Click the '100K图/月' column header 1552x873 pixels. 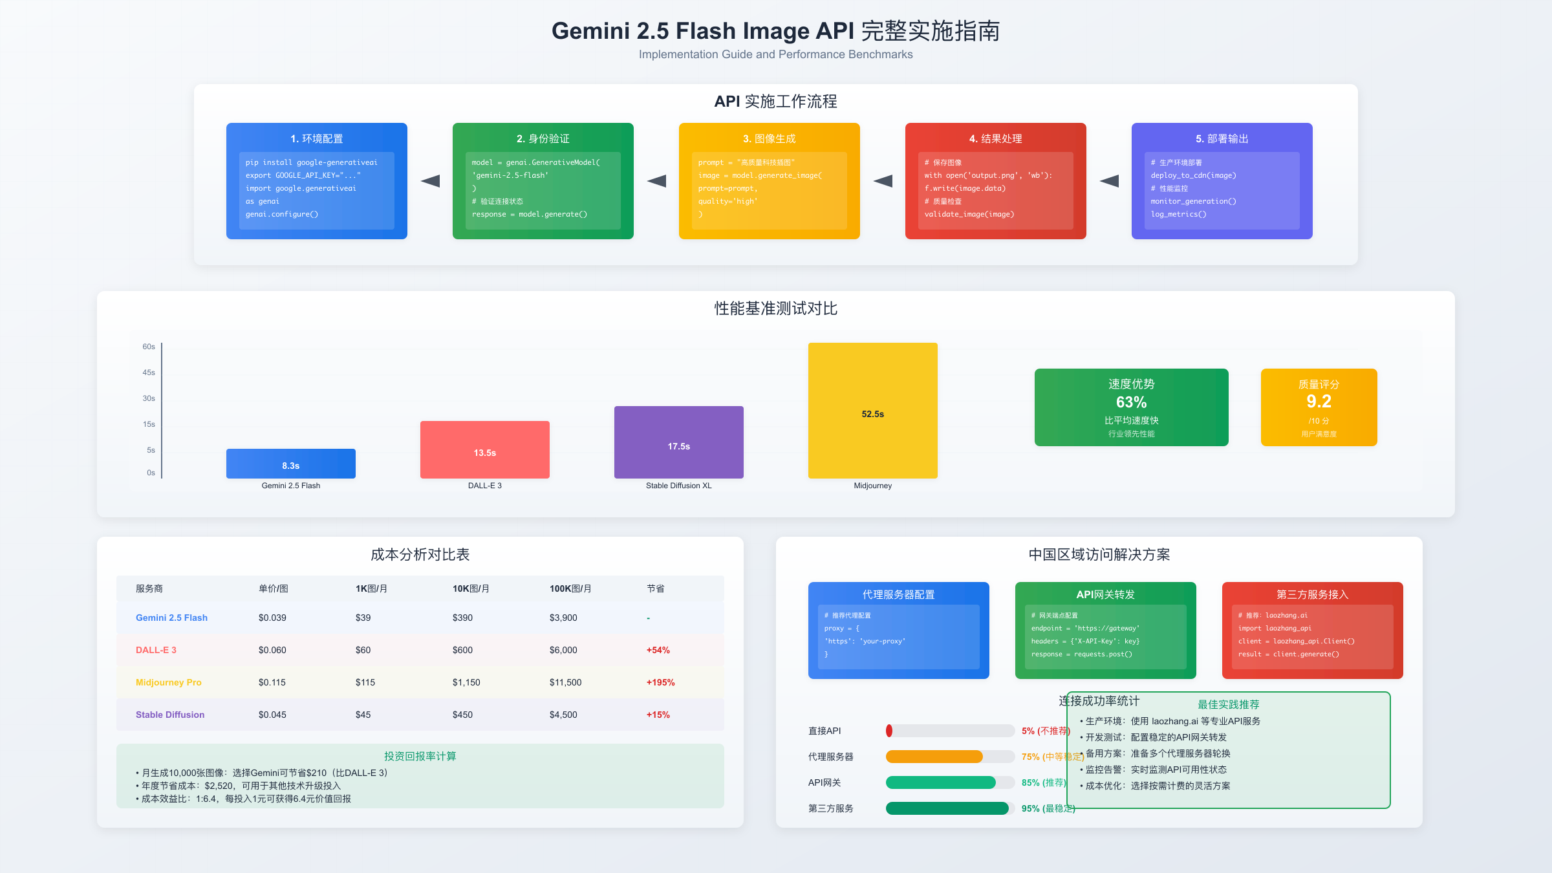570,588
